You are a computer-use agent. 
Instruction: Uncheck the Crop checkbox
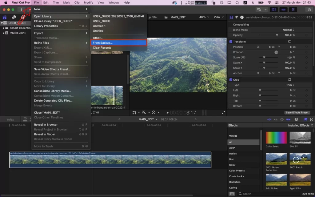(231, 80)
